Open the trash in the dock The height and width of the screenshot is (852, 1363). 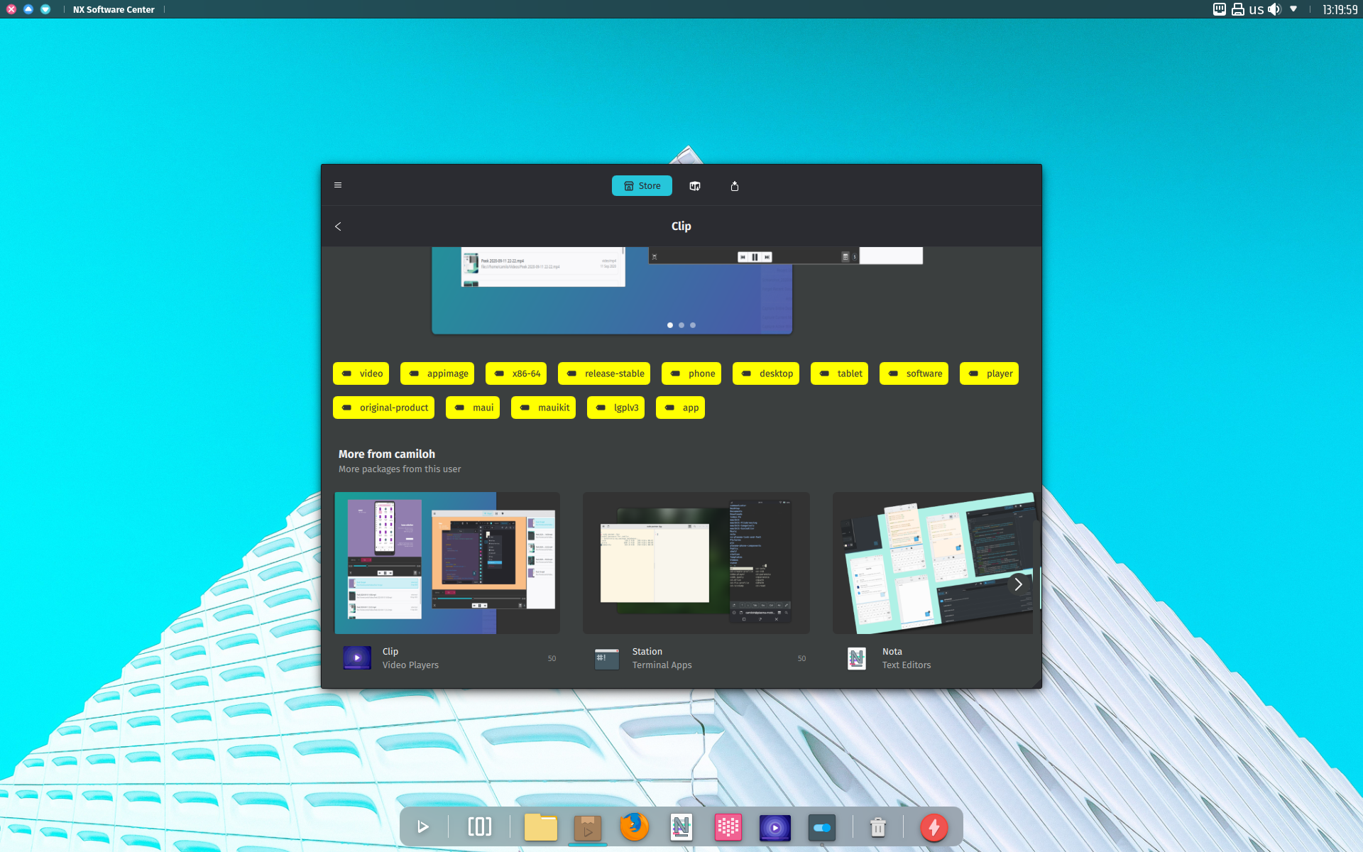878,827
